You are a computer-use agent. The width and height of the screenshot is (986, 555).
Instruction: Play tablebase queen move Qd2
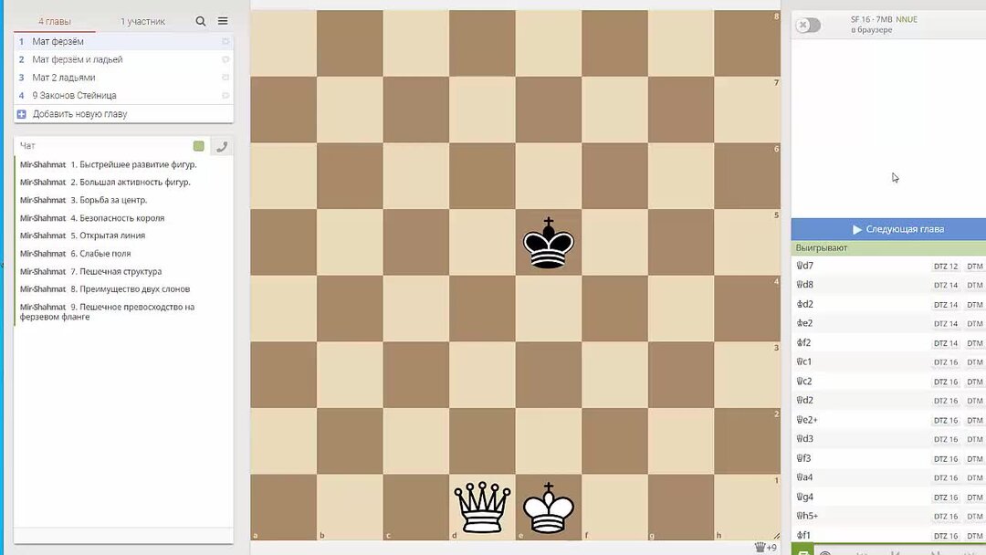point(888,401)
